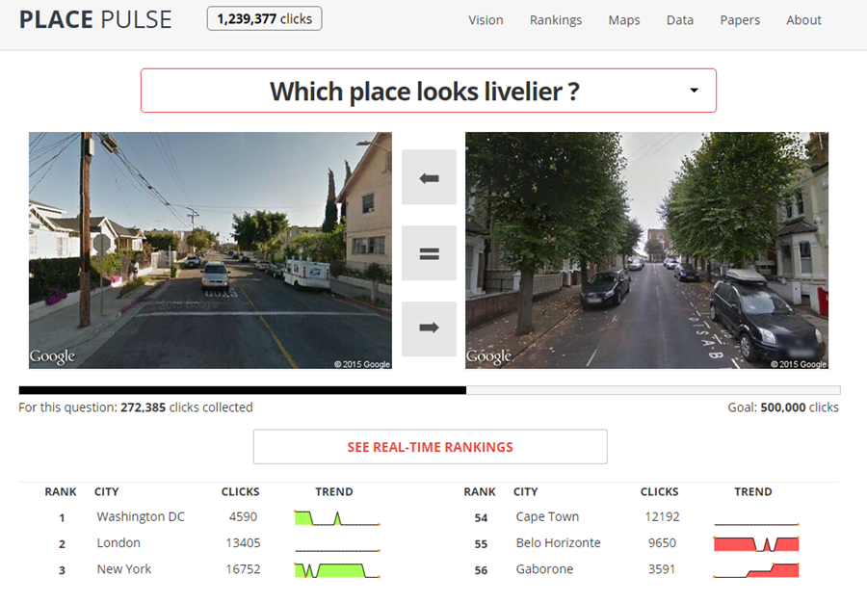Image resolution: width=867 pixels, height=604 pixels.
Task: Click the Washington DC trend sparkline
Action: pyautogui.click(x=337, y=518)
